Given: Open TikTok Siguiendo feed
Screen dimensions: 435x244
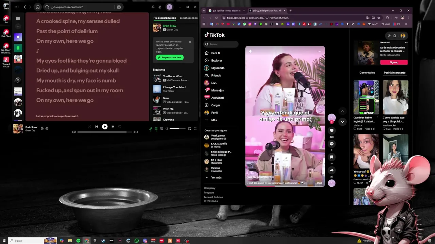Looking at the screenshot, I should point(218,68).
